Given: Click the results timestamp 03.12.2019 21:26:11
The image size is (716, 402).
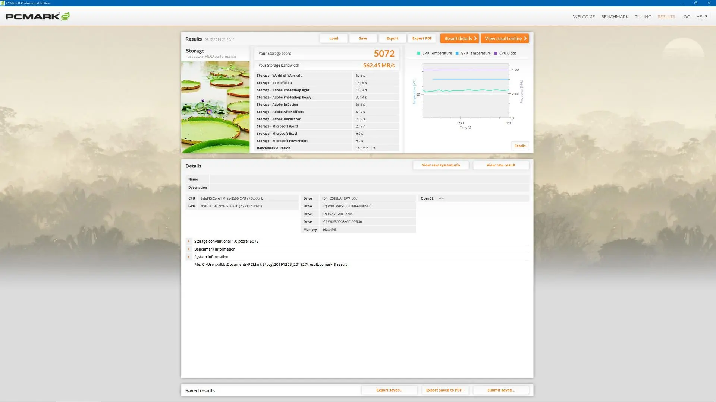Looking at the screenshot, I should click(x=220, y=39).
